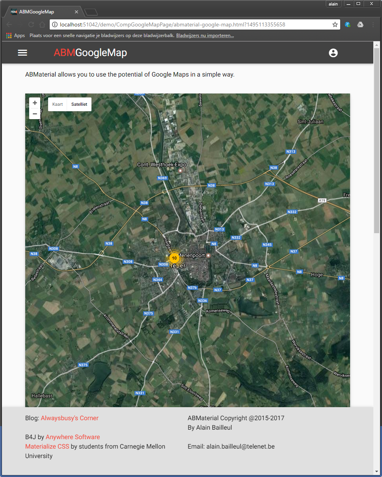
Task: Click the N37b road shield
Action: pos(192,288)
